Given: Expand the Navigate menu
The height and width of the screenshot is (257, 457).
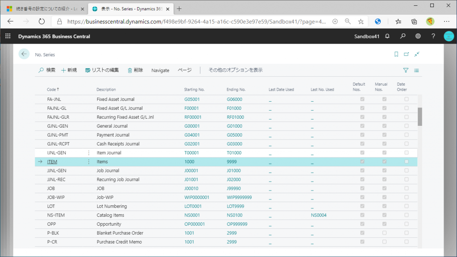Looking at the screenshot, I should pos(160,70).
